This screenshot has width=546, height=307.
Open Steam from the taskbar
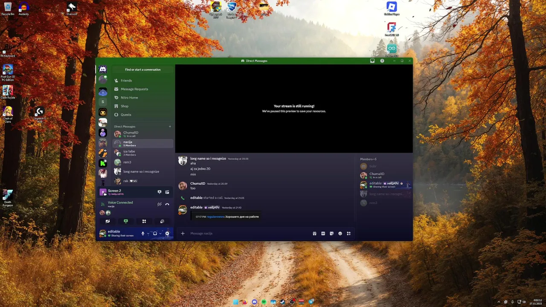283,302
